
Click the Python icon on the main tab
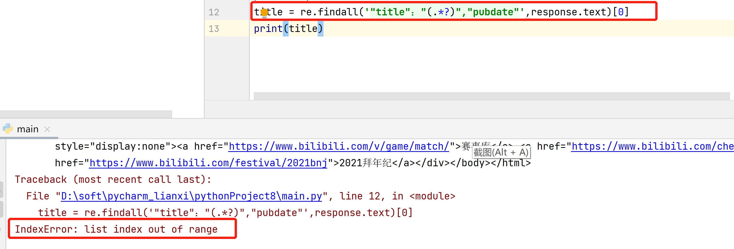tap(8, 129)
